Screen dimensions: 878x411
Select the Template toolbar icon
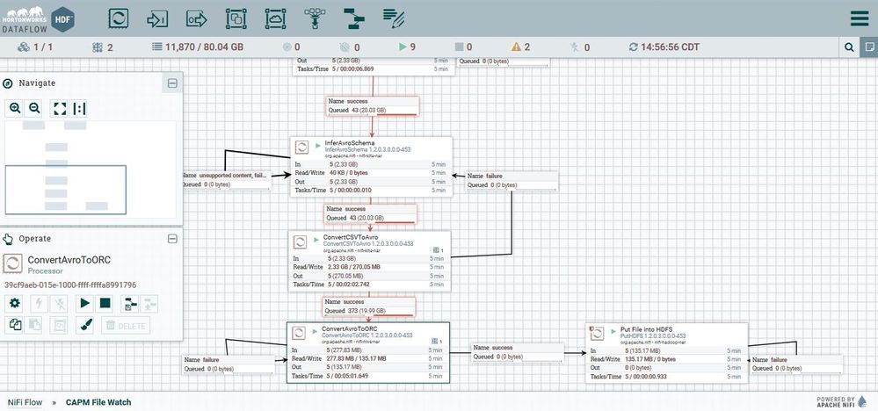[352, 18]
